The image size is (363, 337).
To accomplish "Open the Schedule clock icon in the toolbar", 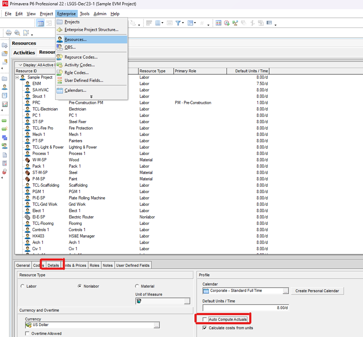I will pos(227,23).
